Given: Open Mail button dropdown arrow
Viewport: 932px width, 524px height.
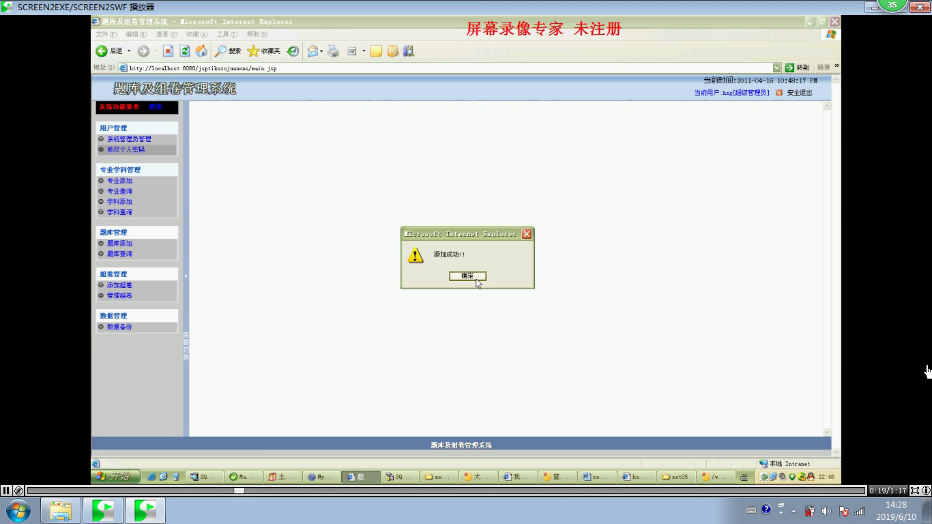Looking at the screenshot, I should pos(321,51).
